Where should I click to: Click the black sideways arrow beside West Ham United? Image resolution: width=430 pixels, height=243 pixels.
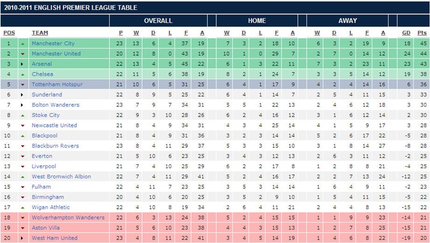pyautogui.click(x=22, y=238)
